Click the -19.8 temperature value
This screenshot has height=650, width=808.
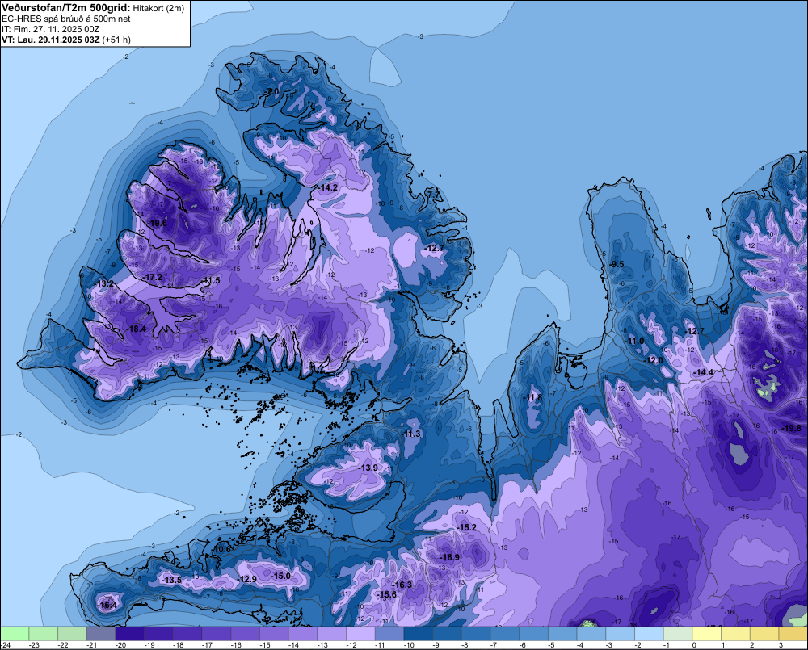click(792, 429)
